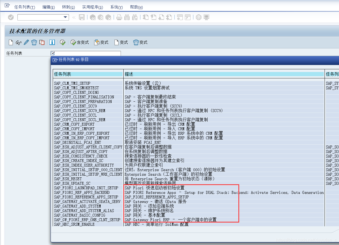This screenshot has height=245, width=339.
Task: Click the Previous Page icon
Action: (153, 17)
